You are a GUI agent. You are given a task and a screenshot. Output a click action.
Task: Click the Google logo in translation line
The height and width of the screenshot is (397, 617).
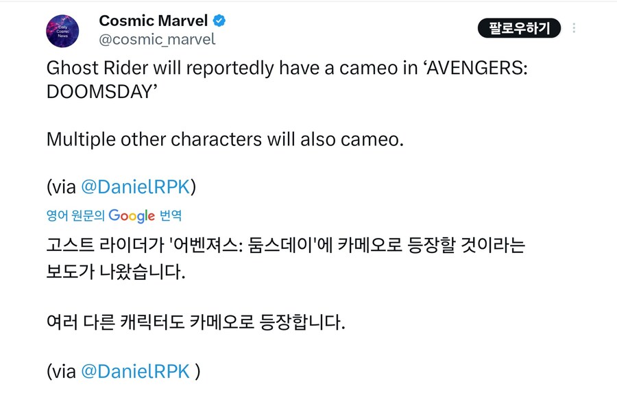[132, 215]
